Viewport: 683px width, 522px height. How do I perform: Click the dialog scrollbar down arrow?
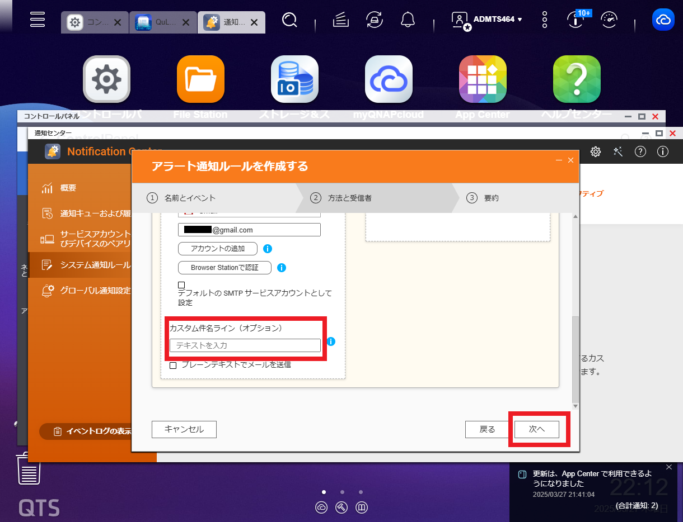(x=576, y=406)
